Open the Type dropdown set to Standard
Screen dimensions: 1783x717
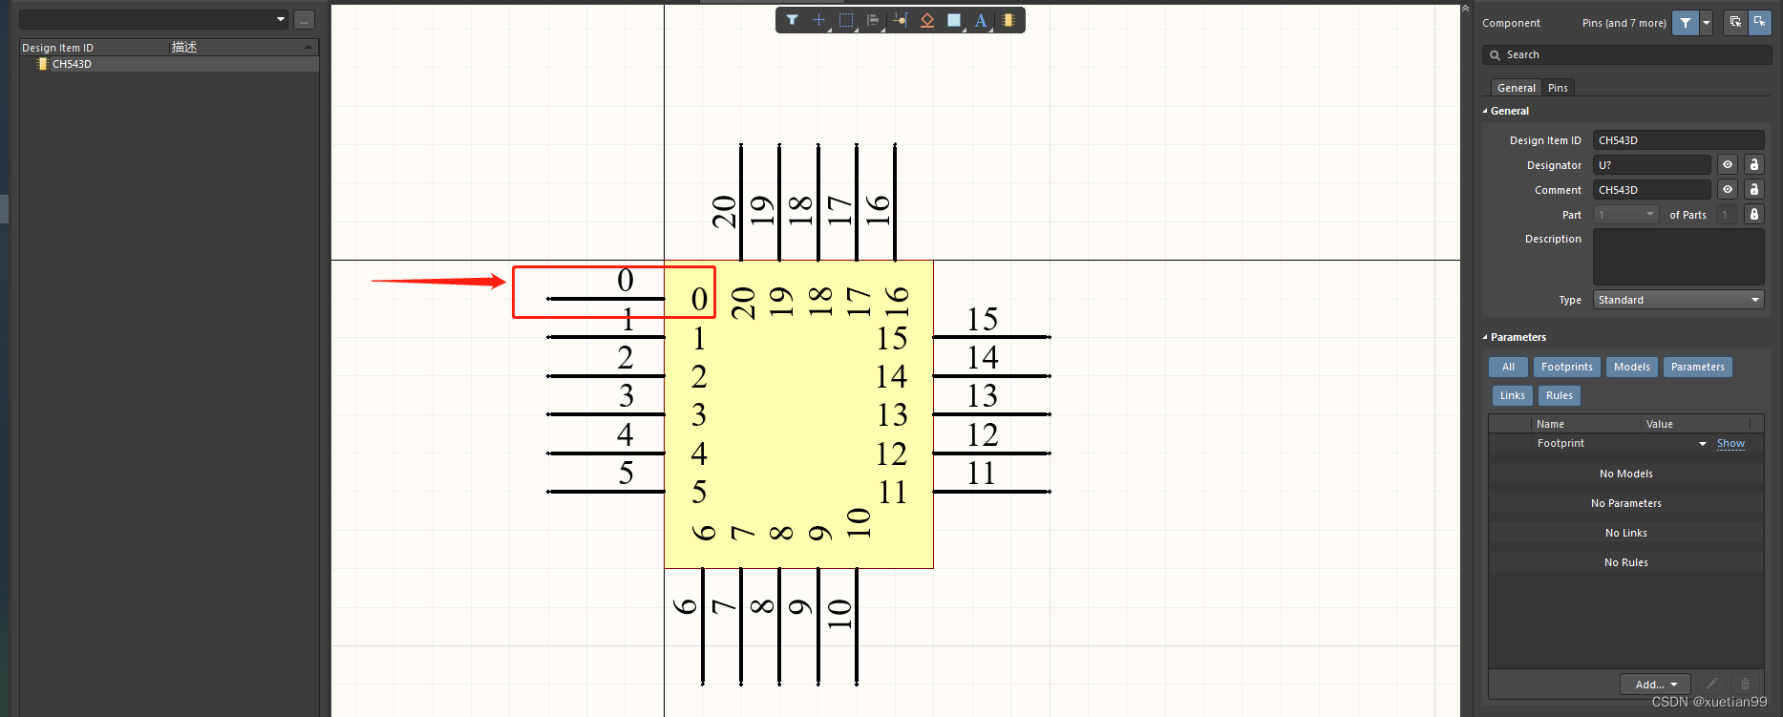(1678, 300)
